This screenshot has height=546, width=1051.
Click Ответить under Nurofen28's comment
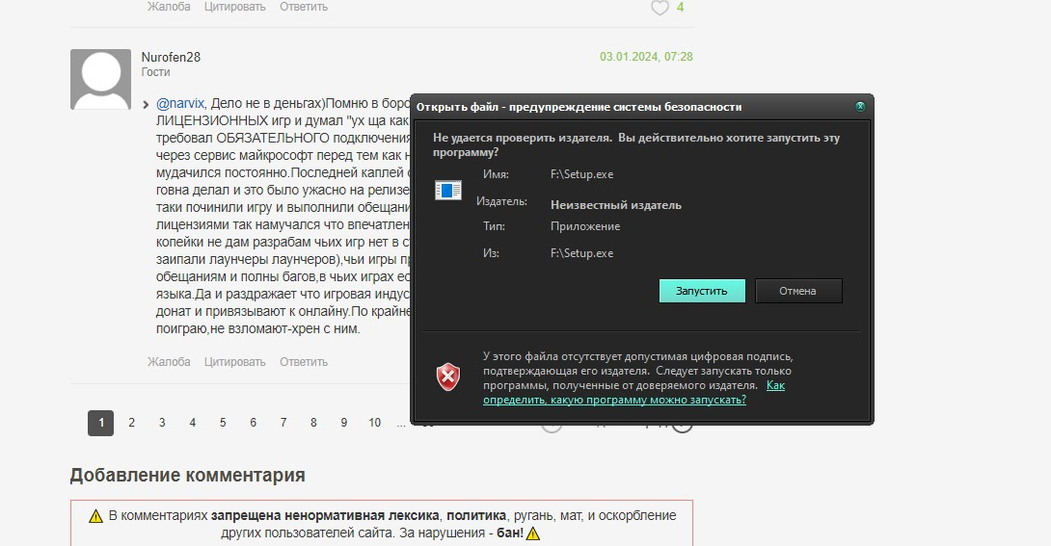click(304, 362)
